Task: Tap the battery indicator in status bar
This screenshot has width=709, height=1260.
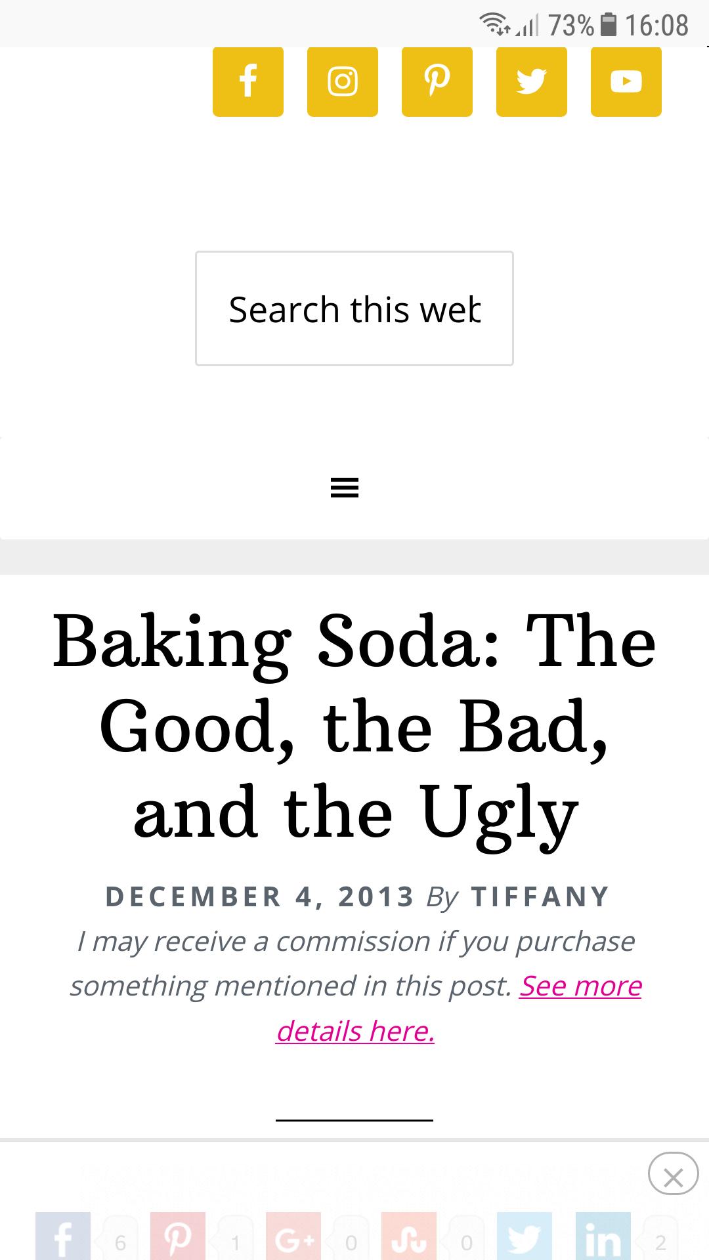Action: click(609, 25)
